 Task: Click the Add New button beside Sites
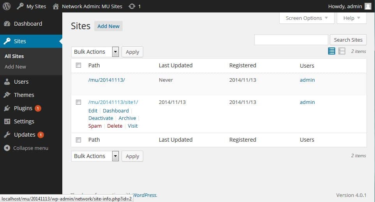click(x=108, y=26)
